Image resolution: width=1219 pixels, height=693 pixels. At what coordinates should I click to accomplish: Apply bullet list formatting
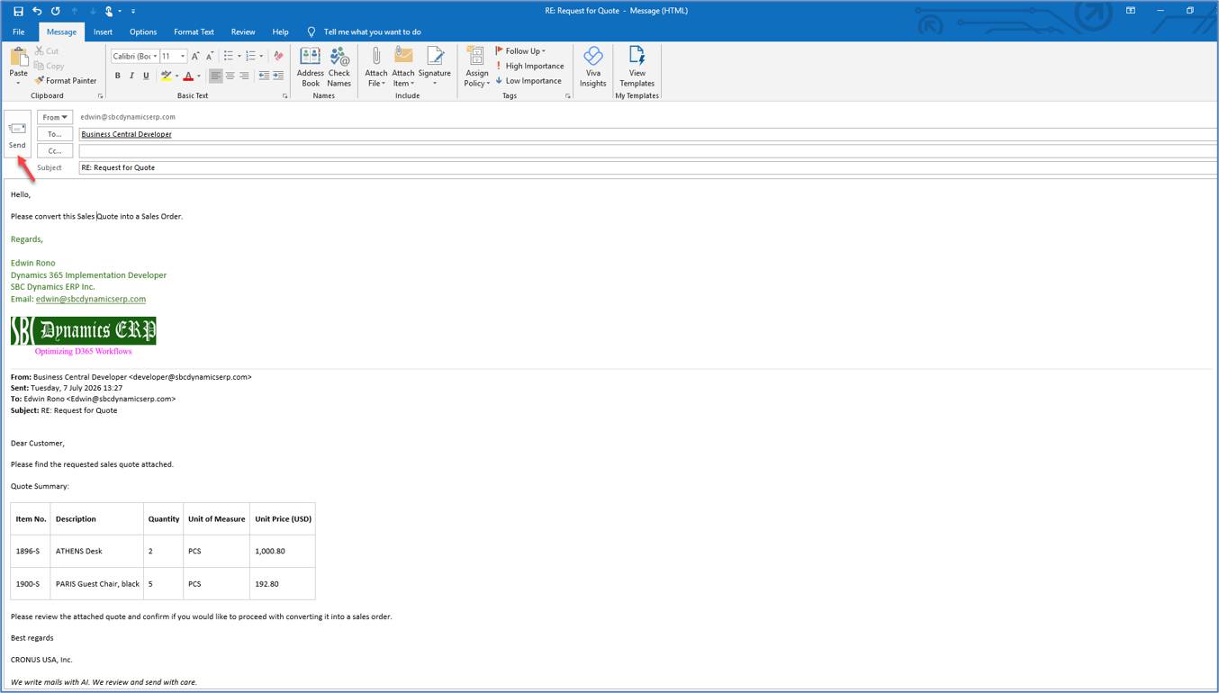coord(229,56)
